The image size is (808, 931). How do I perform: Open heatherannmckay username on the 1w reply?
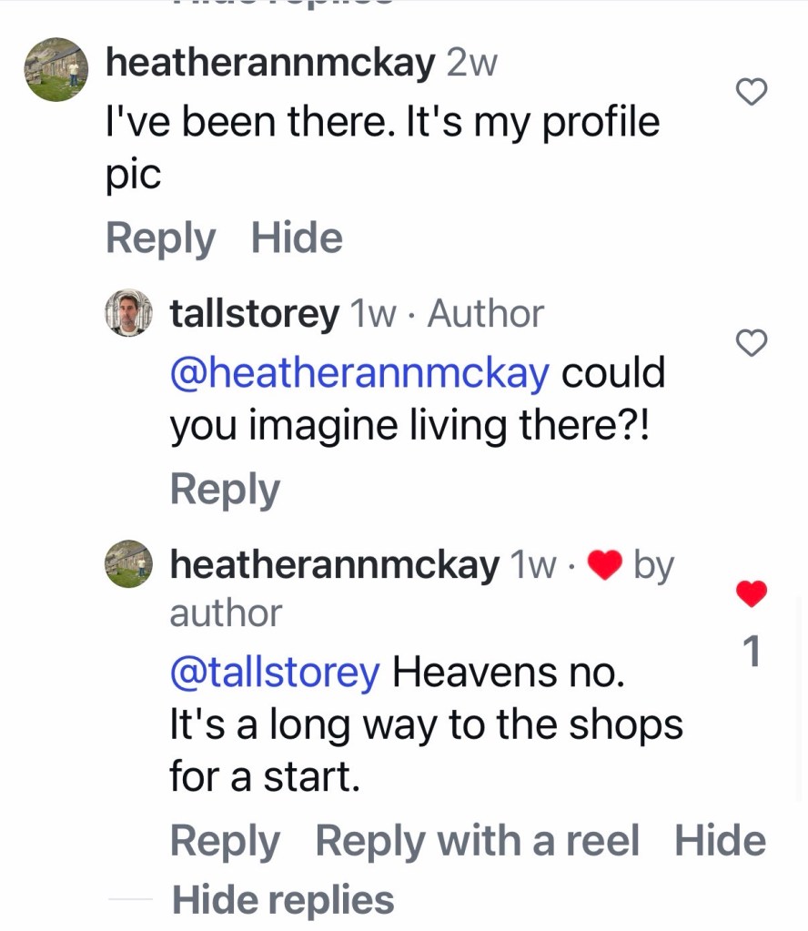335,565
